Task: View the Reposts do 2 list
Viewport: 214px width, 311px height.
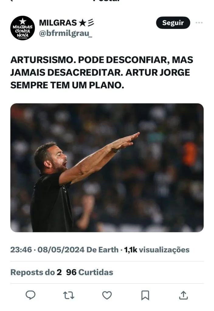Action: [x=36, y=272]
